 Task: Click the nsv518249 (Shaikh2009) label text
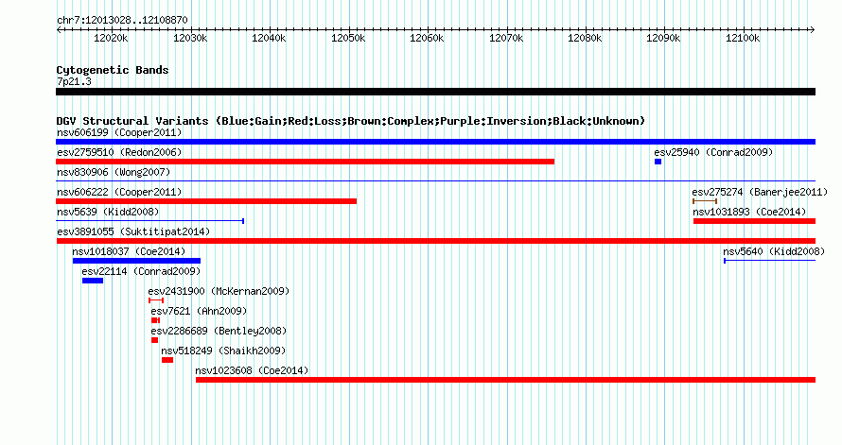pos(223,351)
